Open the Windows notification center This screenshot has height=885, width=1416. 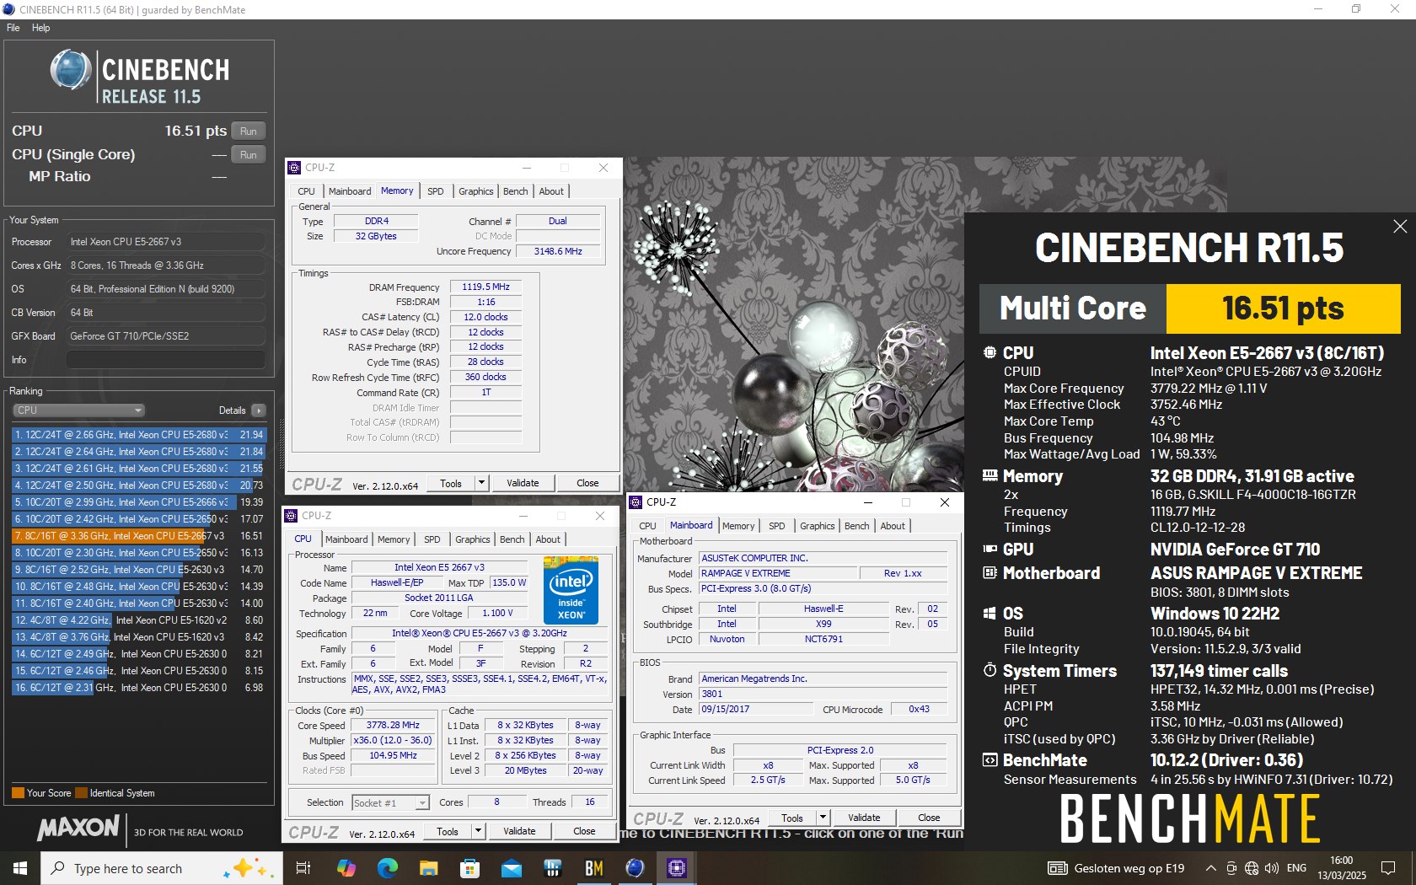[x=1388, y=867]
